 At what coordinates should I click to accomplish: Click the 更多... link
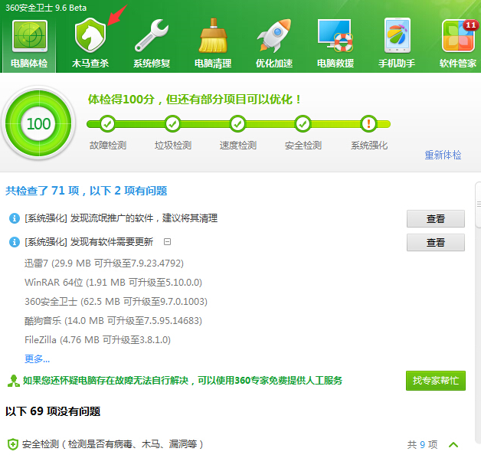tap(37, 358)
